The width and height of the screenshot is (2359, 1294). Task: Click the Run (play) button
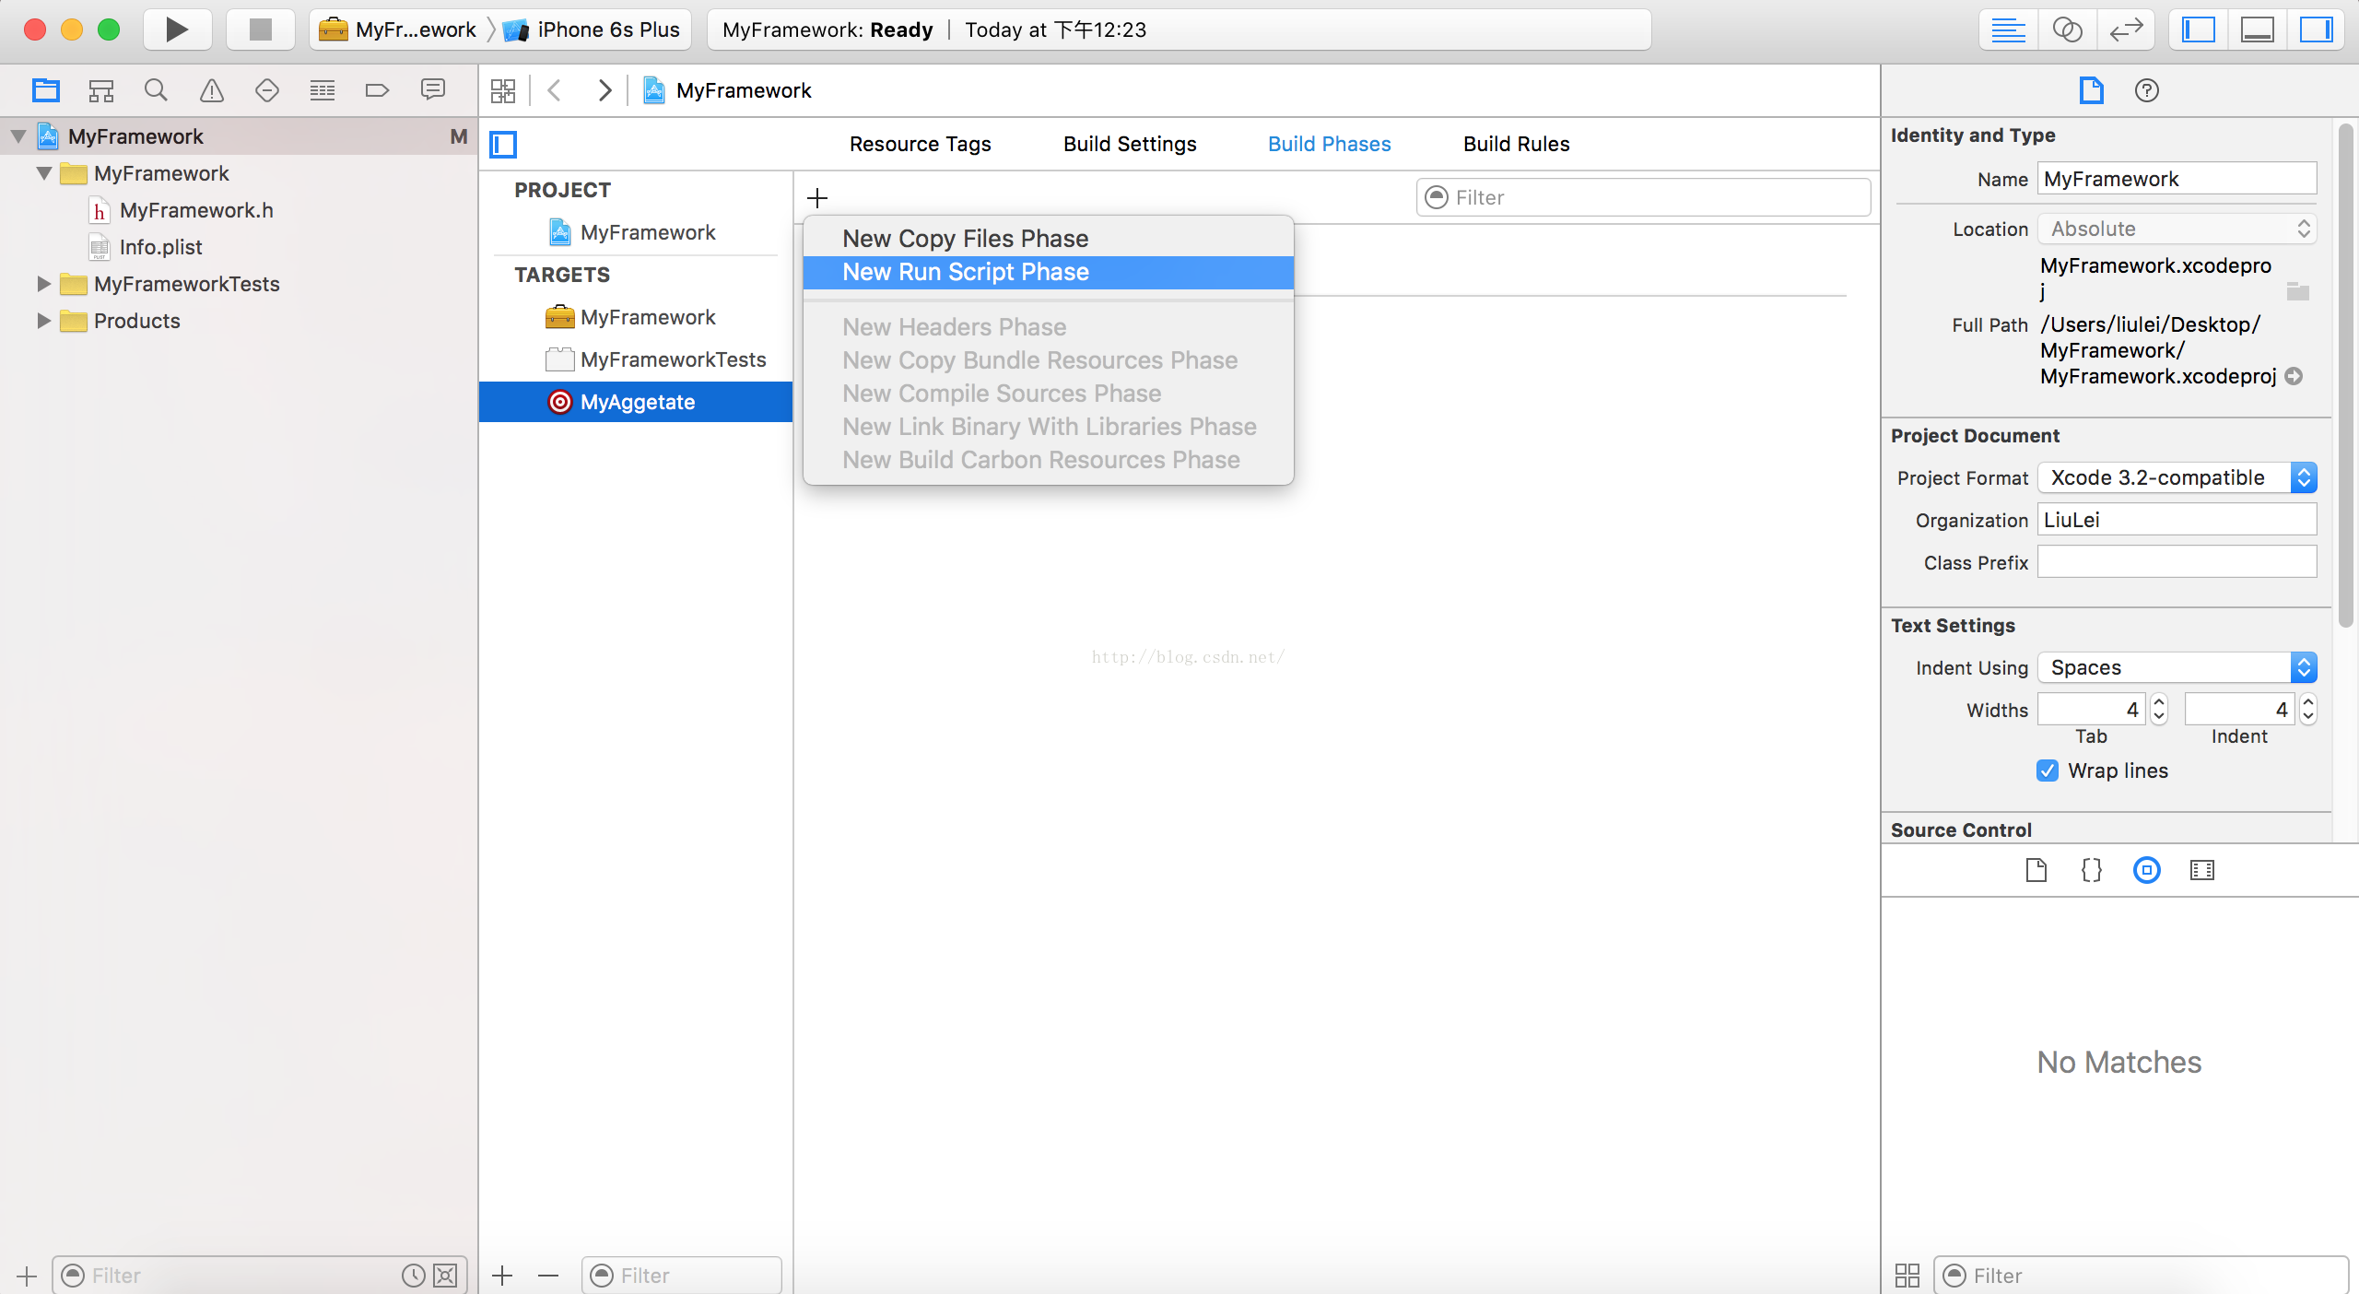(x=177, y=29)
